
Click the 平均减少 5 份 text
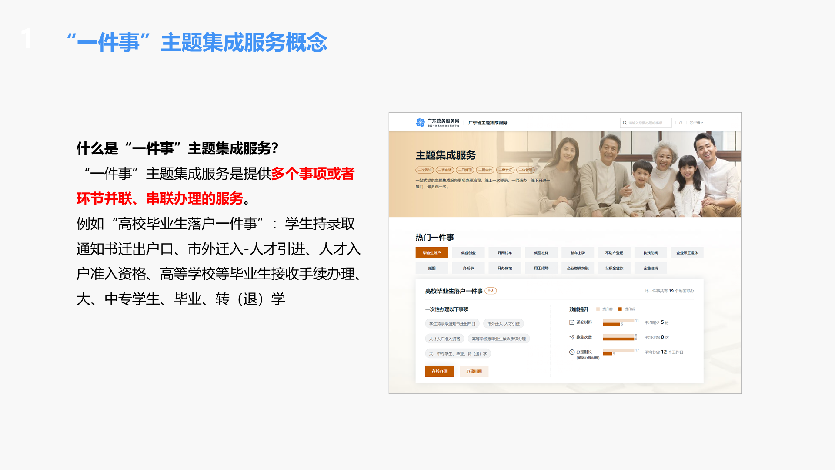pos(657,322)
